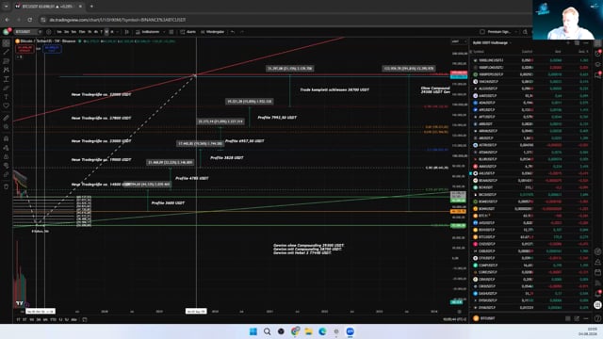The width and height of the screenshot is (603, 339).
Task: Select the favorites heart tool
Action: pyautogui.click(x=7, y=105)
